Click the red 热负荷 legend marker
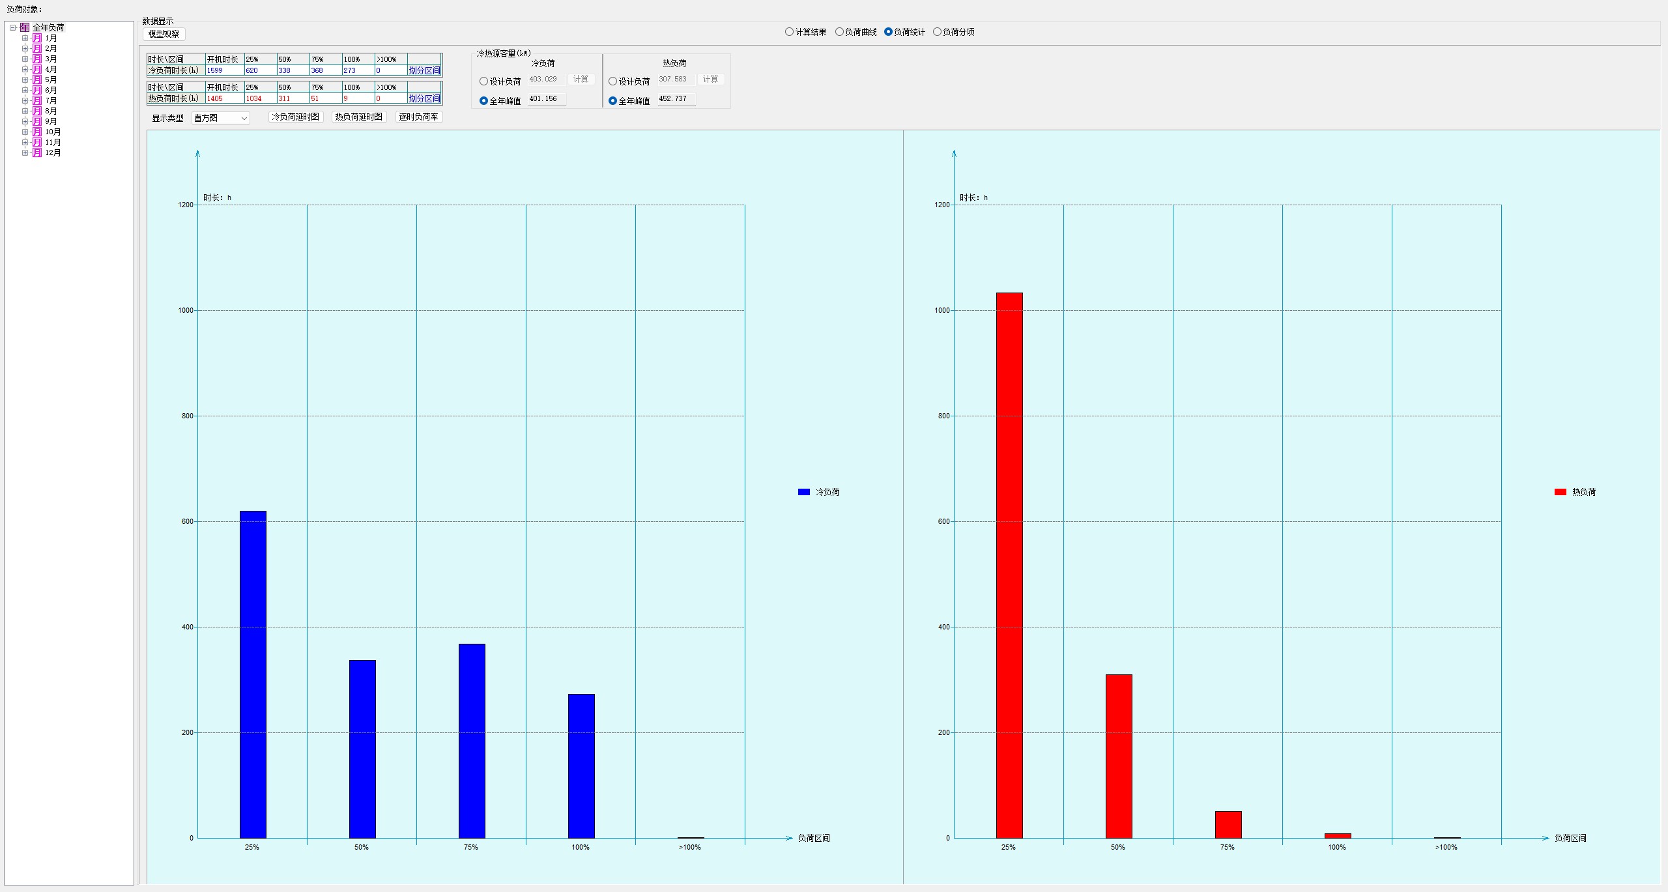The height and width of the screenshot is (892, 1668). 1560,492
